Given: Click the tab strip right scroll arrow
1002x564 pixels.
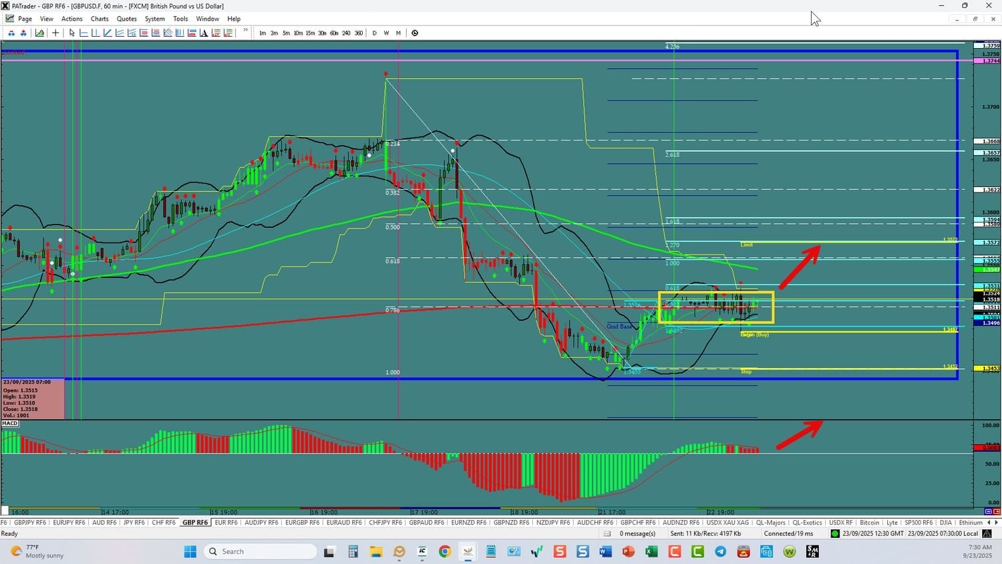Looking at the screenshot, I should pos(997,523).
